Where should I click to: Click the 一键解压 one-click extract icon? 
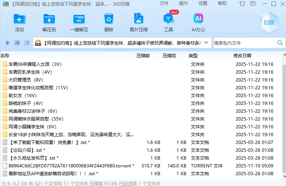pos(79,22)
